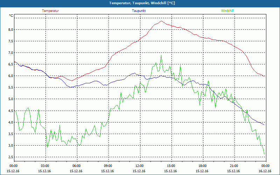Click the 5,5 y-axis value
This screenshot has width=280, height=175.
[x=11, y=87]
